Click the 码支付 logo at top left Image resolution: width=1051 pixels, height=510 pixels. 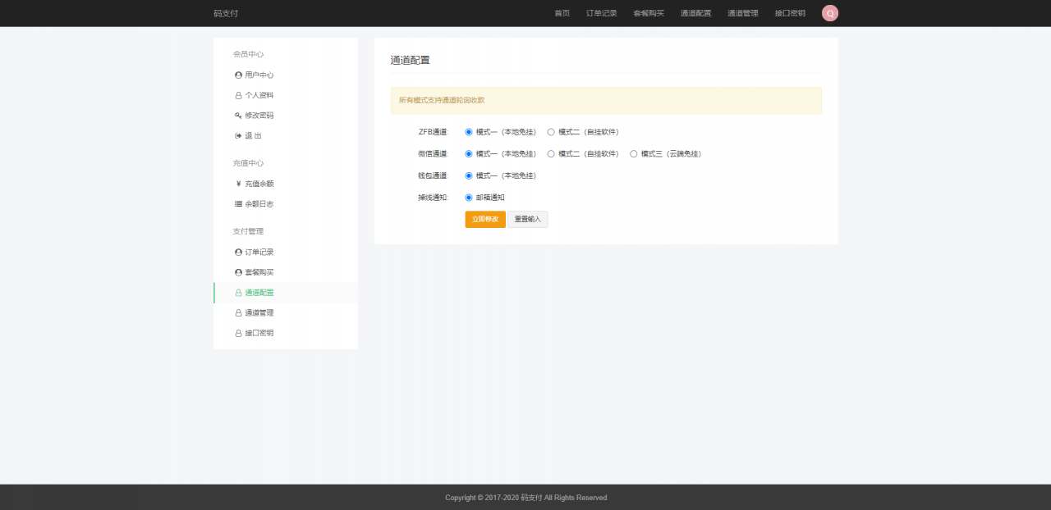227,13
